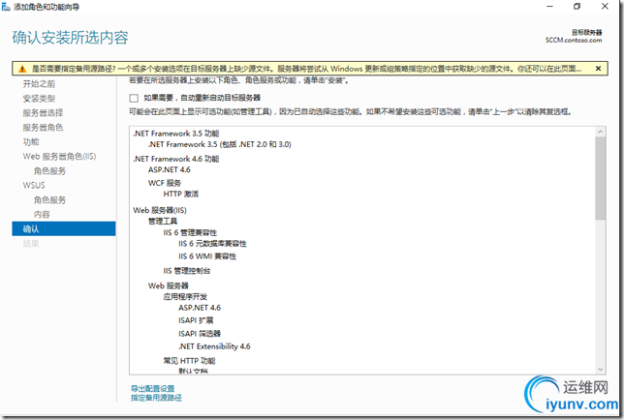This screenshot has height=420, width=624.
Task: Minimize the wizard window
Action: coord(550,7)
